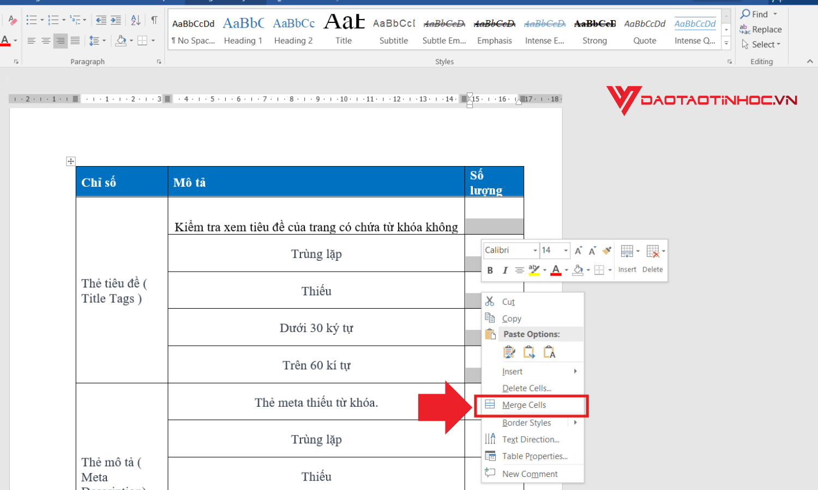Image resolution: width=818 pixels, height=490 pixels.
Task: Choose Cut from the context menu
Action: tap(533, 302)
